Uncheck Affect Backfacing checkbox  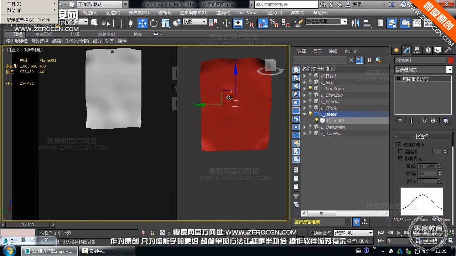400,158
